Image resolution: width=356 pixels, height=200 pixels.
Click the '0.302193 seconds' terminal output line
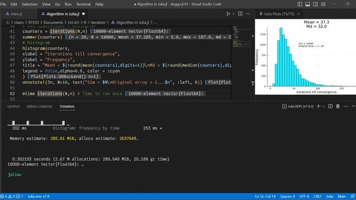click(x=91, y=159)
